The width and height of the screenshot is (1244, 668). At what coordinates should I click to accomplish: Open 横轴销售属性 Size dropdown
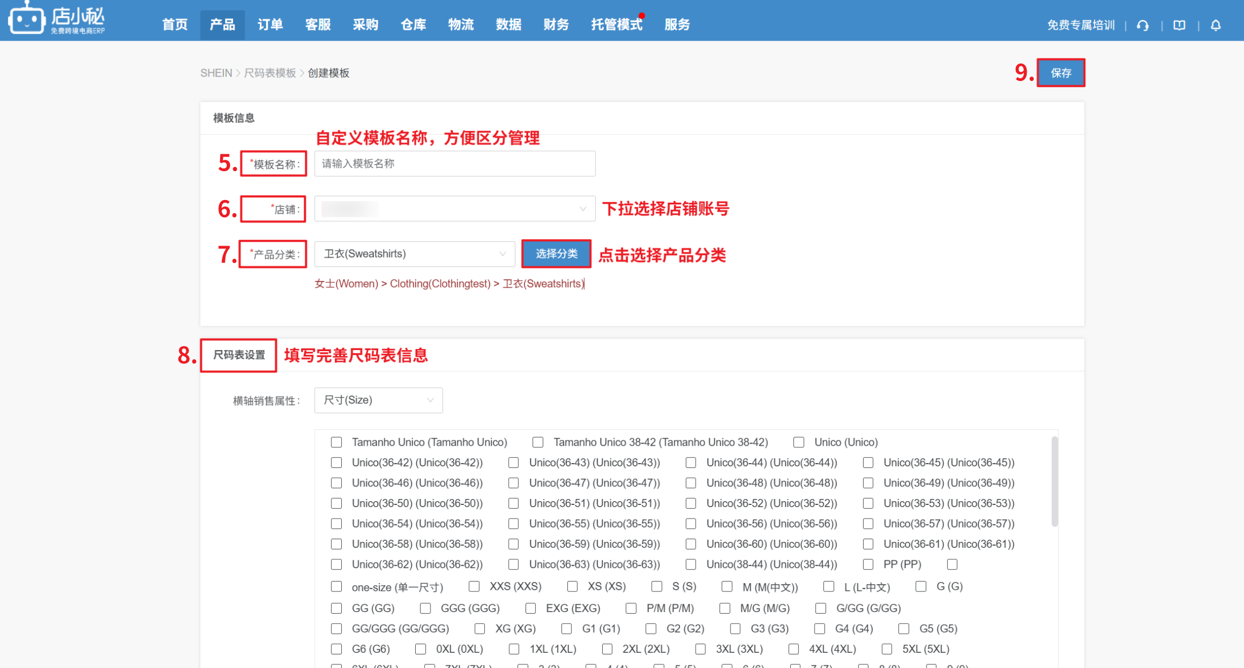(378, 400)
